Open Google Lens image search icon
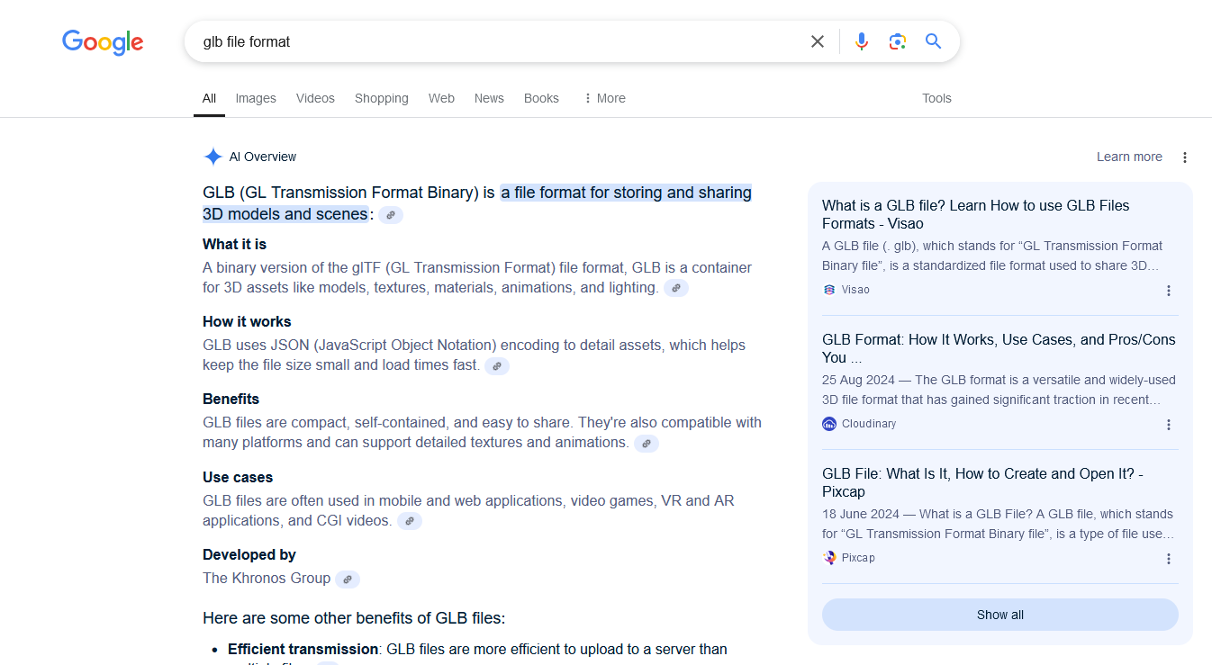The image size is (1212, 665). click(897, 41)
